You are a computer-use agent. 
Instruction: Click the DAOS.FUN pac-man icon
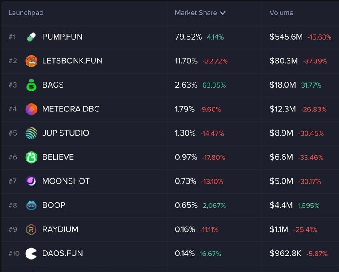[x=31, y=254]
